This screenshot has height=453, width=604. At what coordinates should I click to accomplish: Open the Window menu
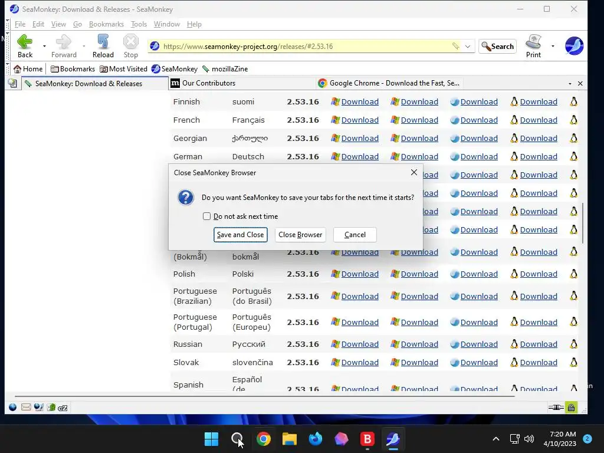click(167, 24)
